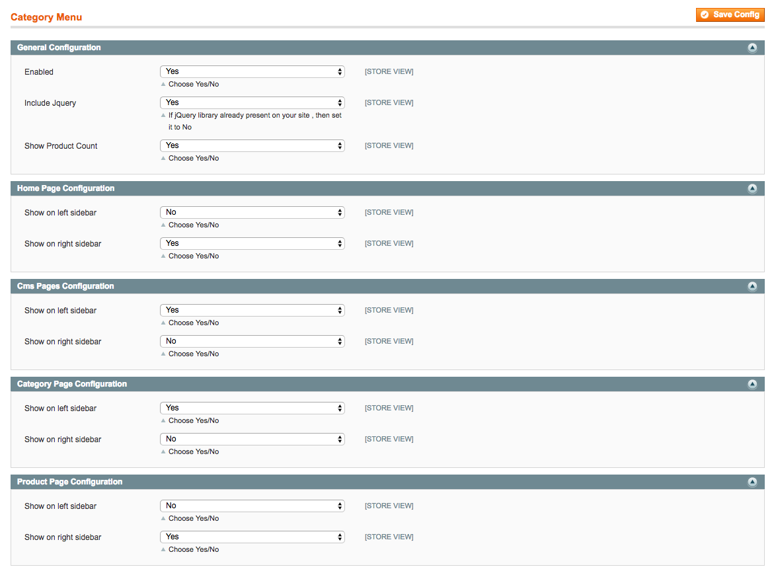Click [STORE VIEW] beside Product Page right sidebar
This screenshot has height=577, width=776.
coord(389,537)
